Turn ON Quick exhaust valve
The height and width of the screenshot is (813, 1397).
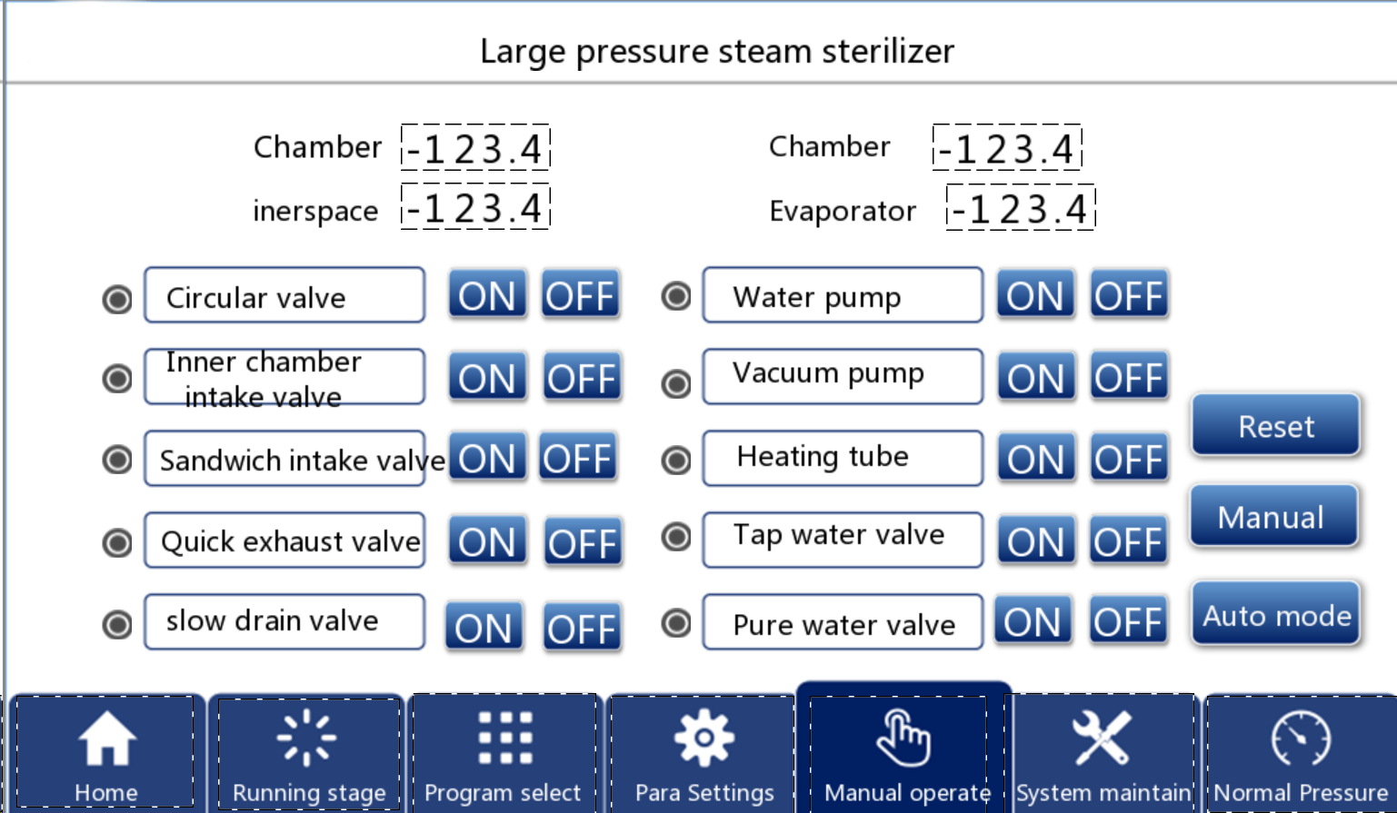(x=488, y=542)
